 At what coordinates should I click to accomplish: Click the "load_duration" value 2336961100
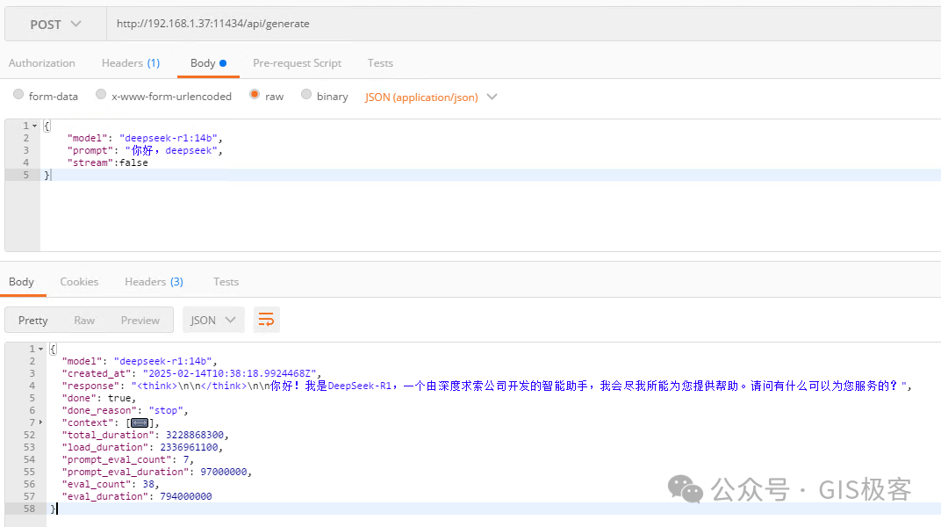coord(189,447)
